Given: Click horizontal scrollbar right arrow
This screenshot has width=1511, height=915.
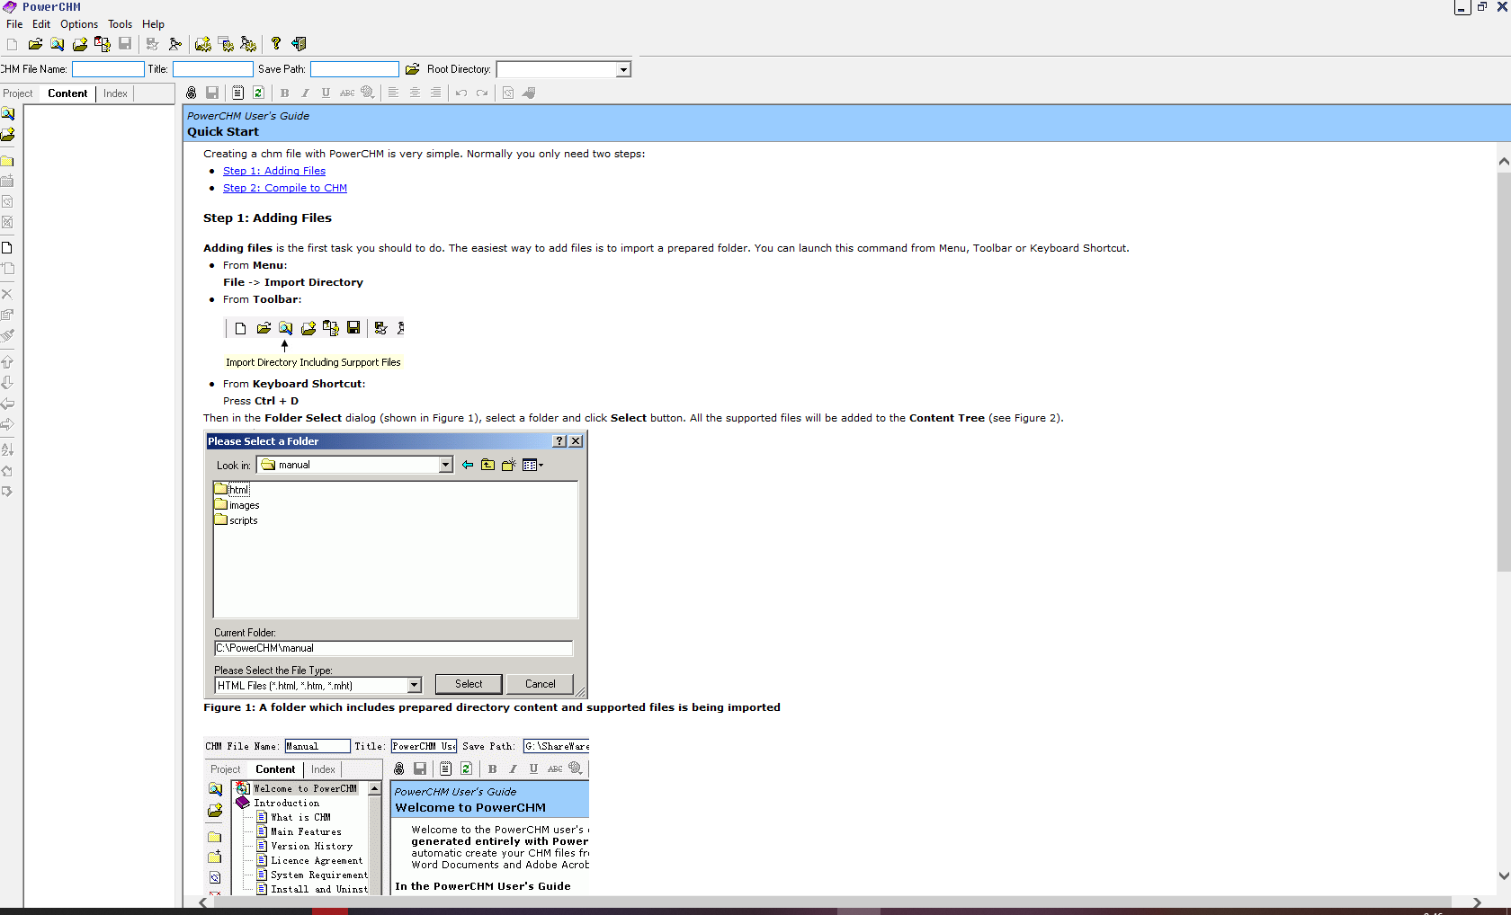Looking at the screenshot, I should [x=1477, y=902].
